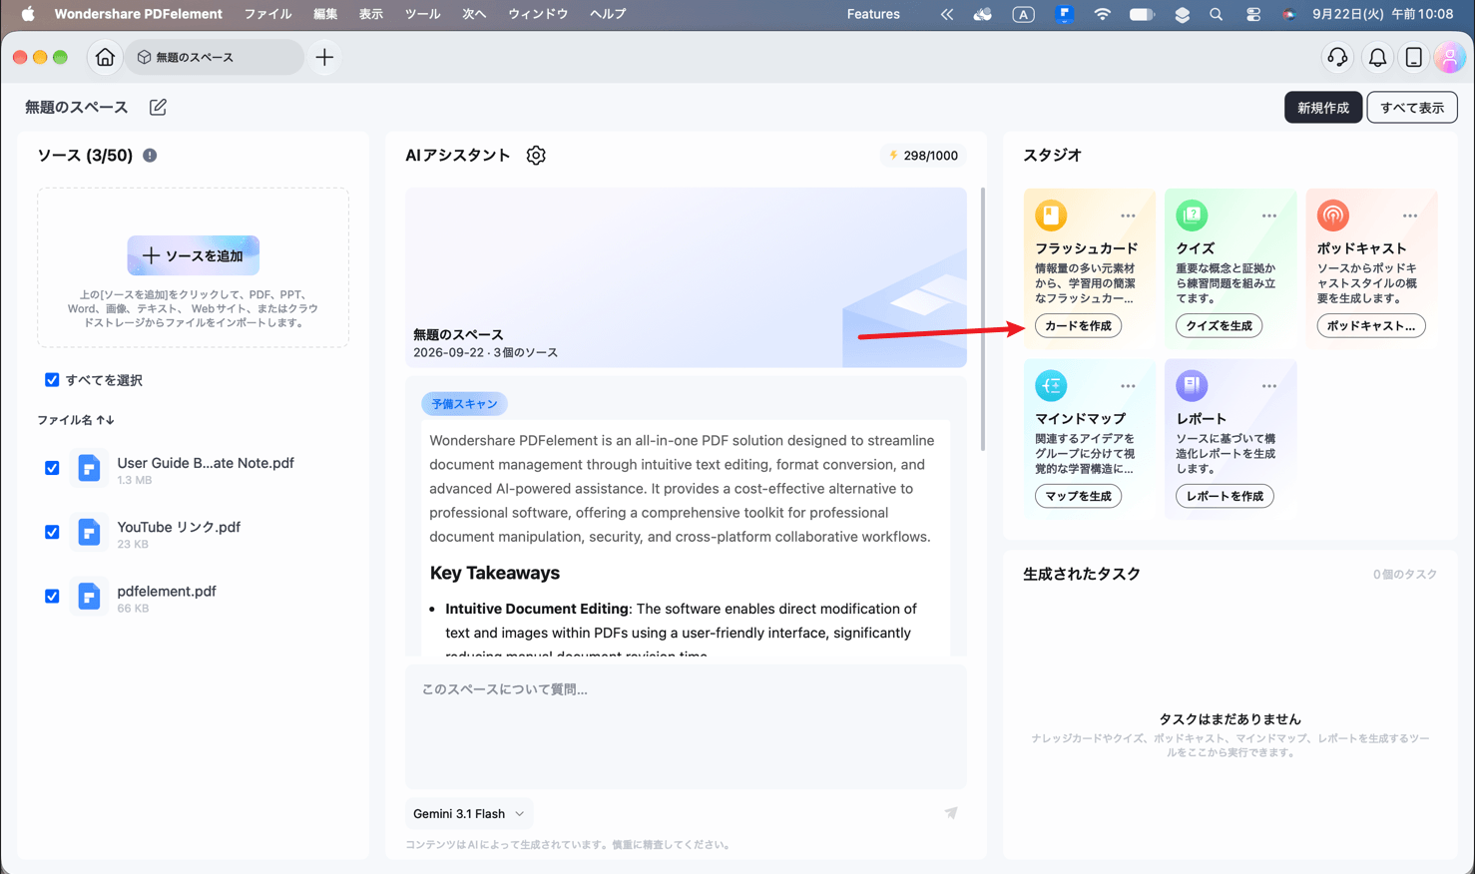Click the send message arrow icon
The width and height of the screenshot is (1475, 874).
point(951,813)
